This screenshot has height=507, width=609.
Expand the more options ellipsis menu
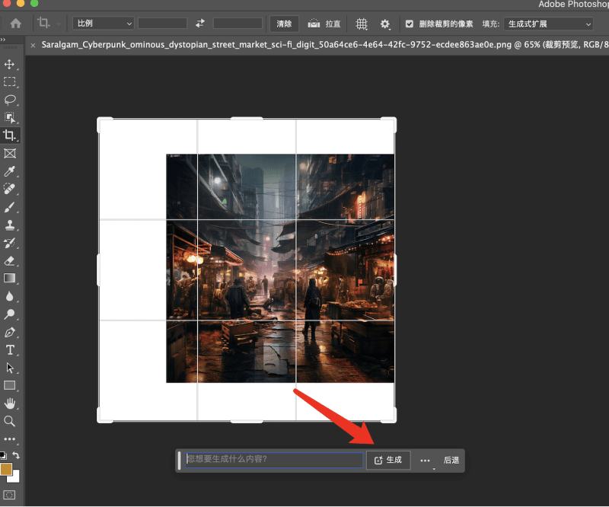[424, 460]
